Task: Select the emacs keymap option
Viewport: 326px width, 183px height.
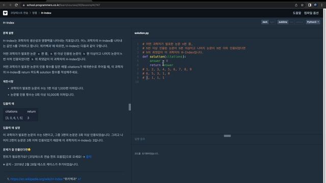Action: pos(299,22)
